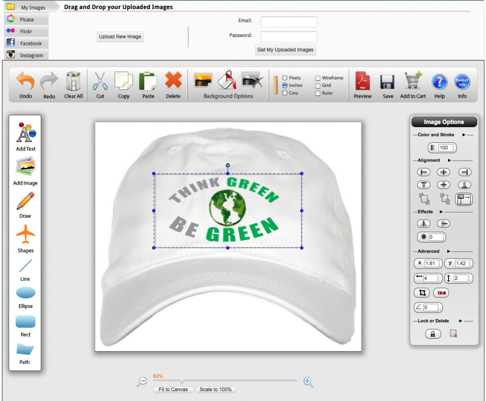The image size is (486, 401).
Task: Click Upload New Image
Action: 120,37
